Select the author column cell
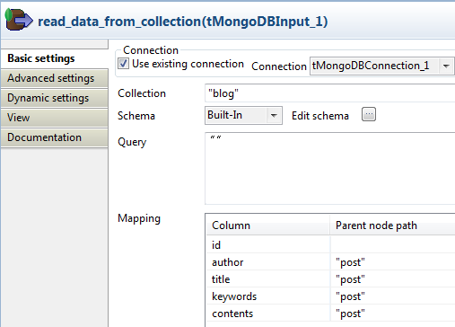The image size is (455, 327). (268, 262)
